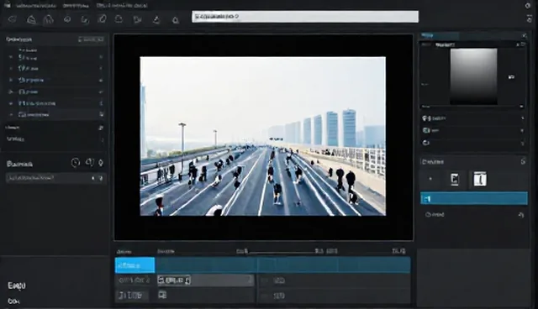Click the small icon in the timeline's bottom row

[162, 295]
